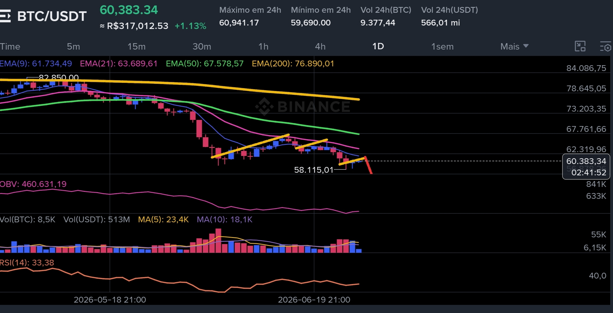Select the 1sem weekly timeframe
The width and height of the screenshot is (613, 313).
pos(442,46)
